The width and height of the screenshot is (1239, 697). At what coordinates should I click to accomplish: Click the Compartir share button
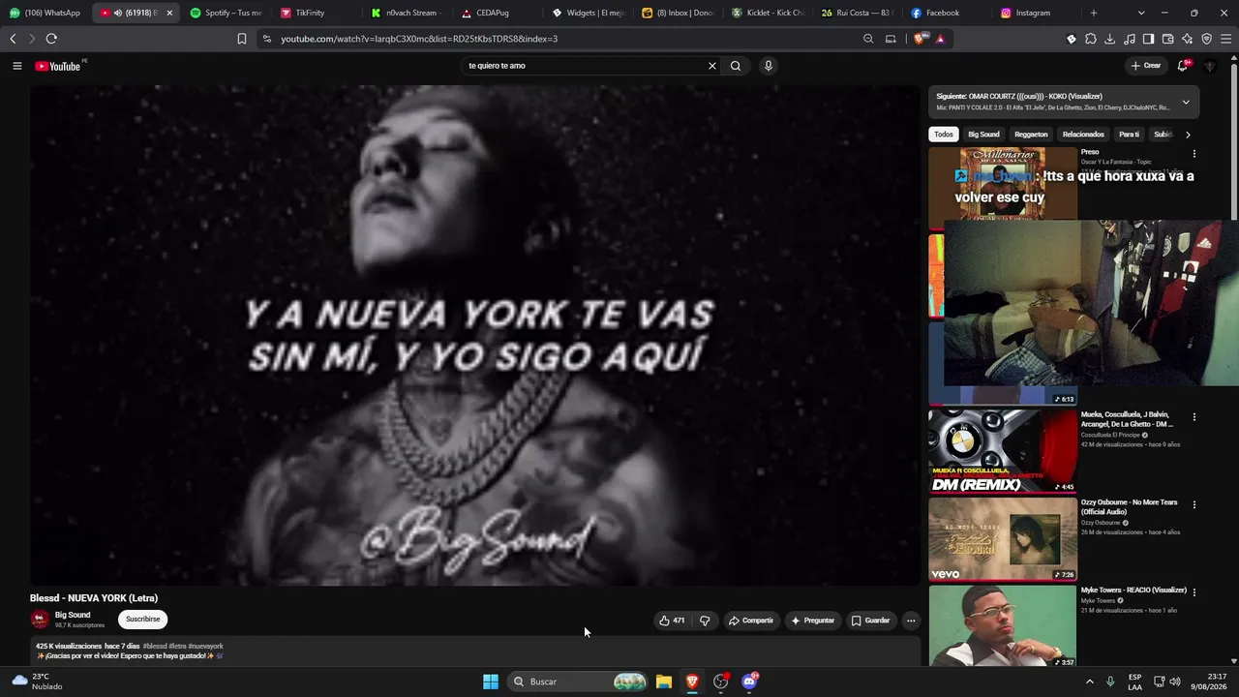751,621
